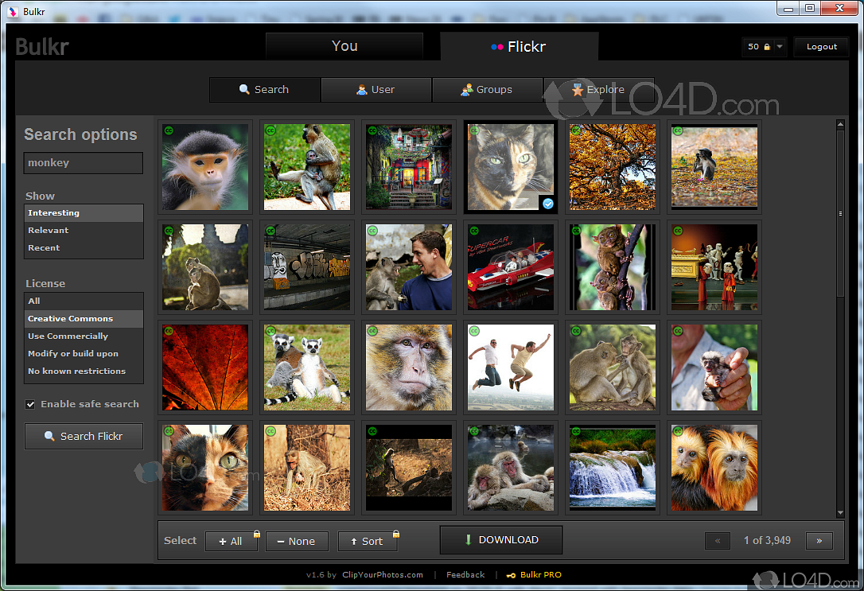Click the key icon next to Bulkr PRO
864x591 pixels.
point(511,574)
